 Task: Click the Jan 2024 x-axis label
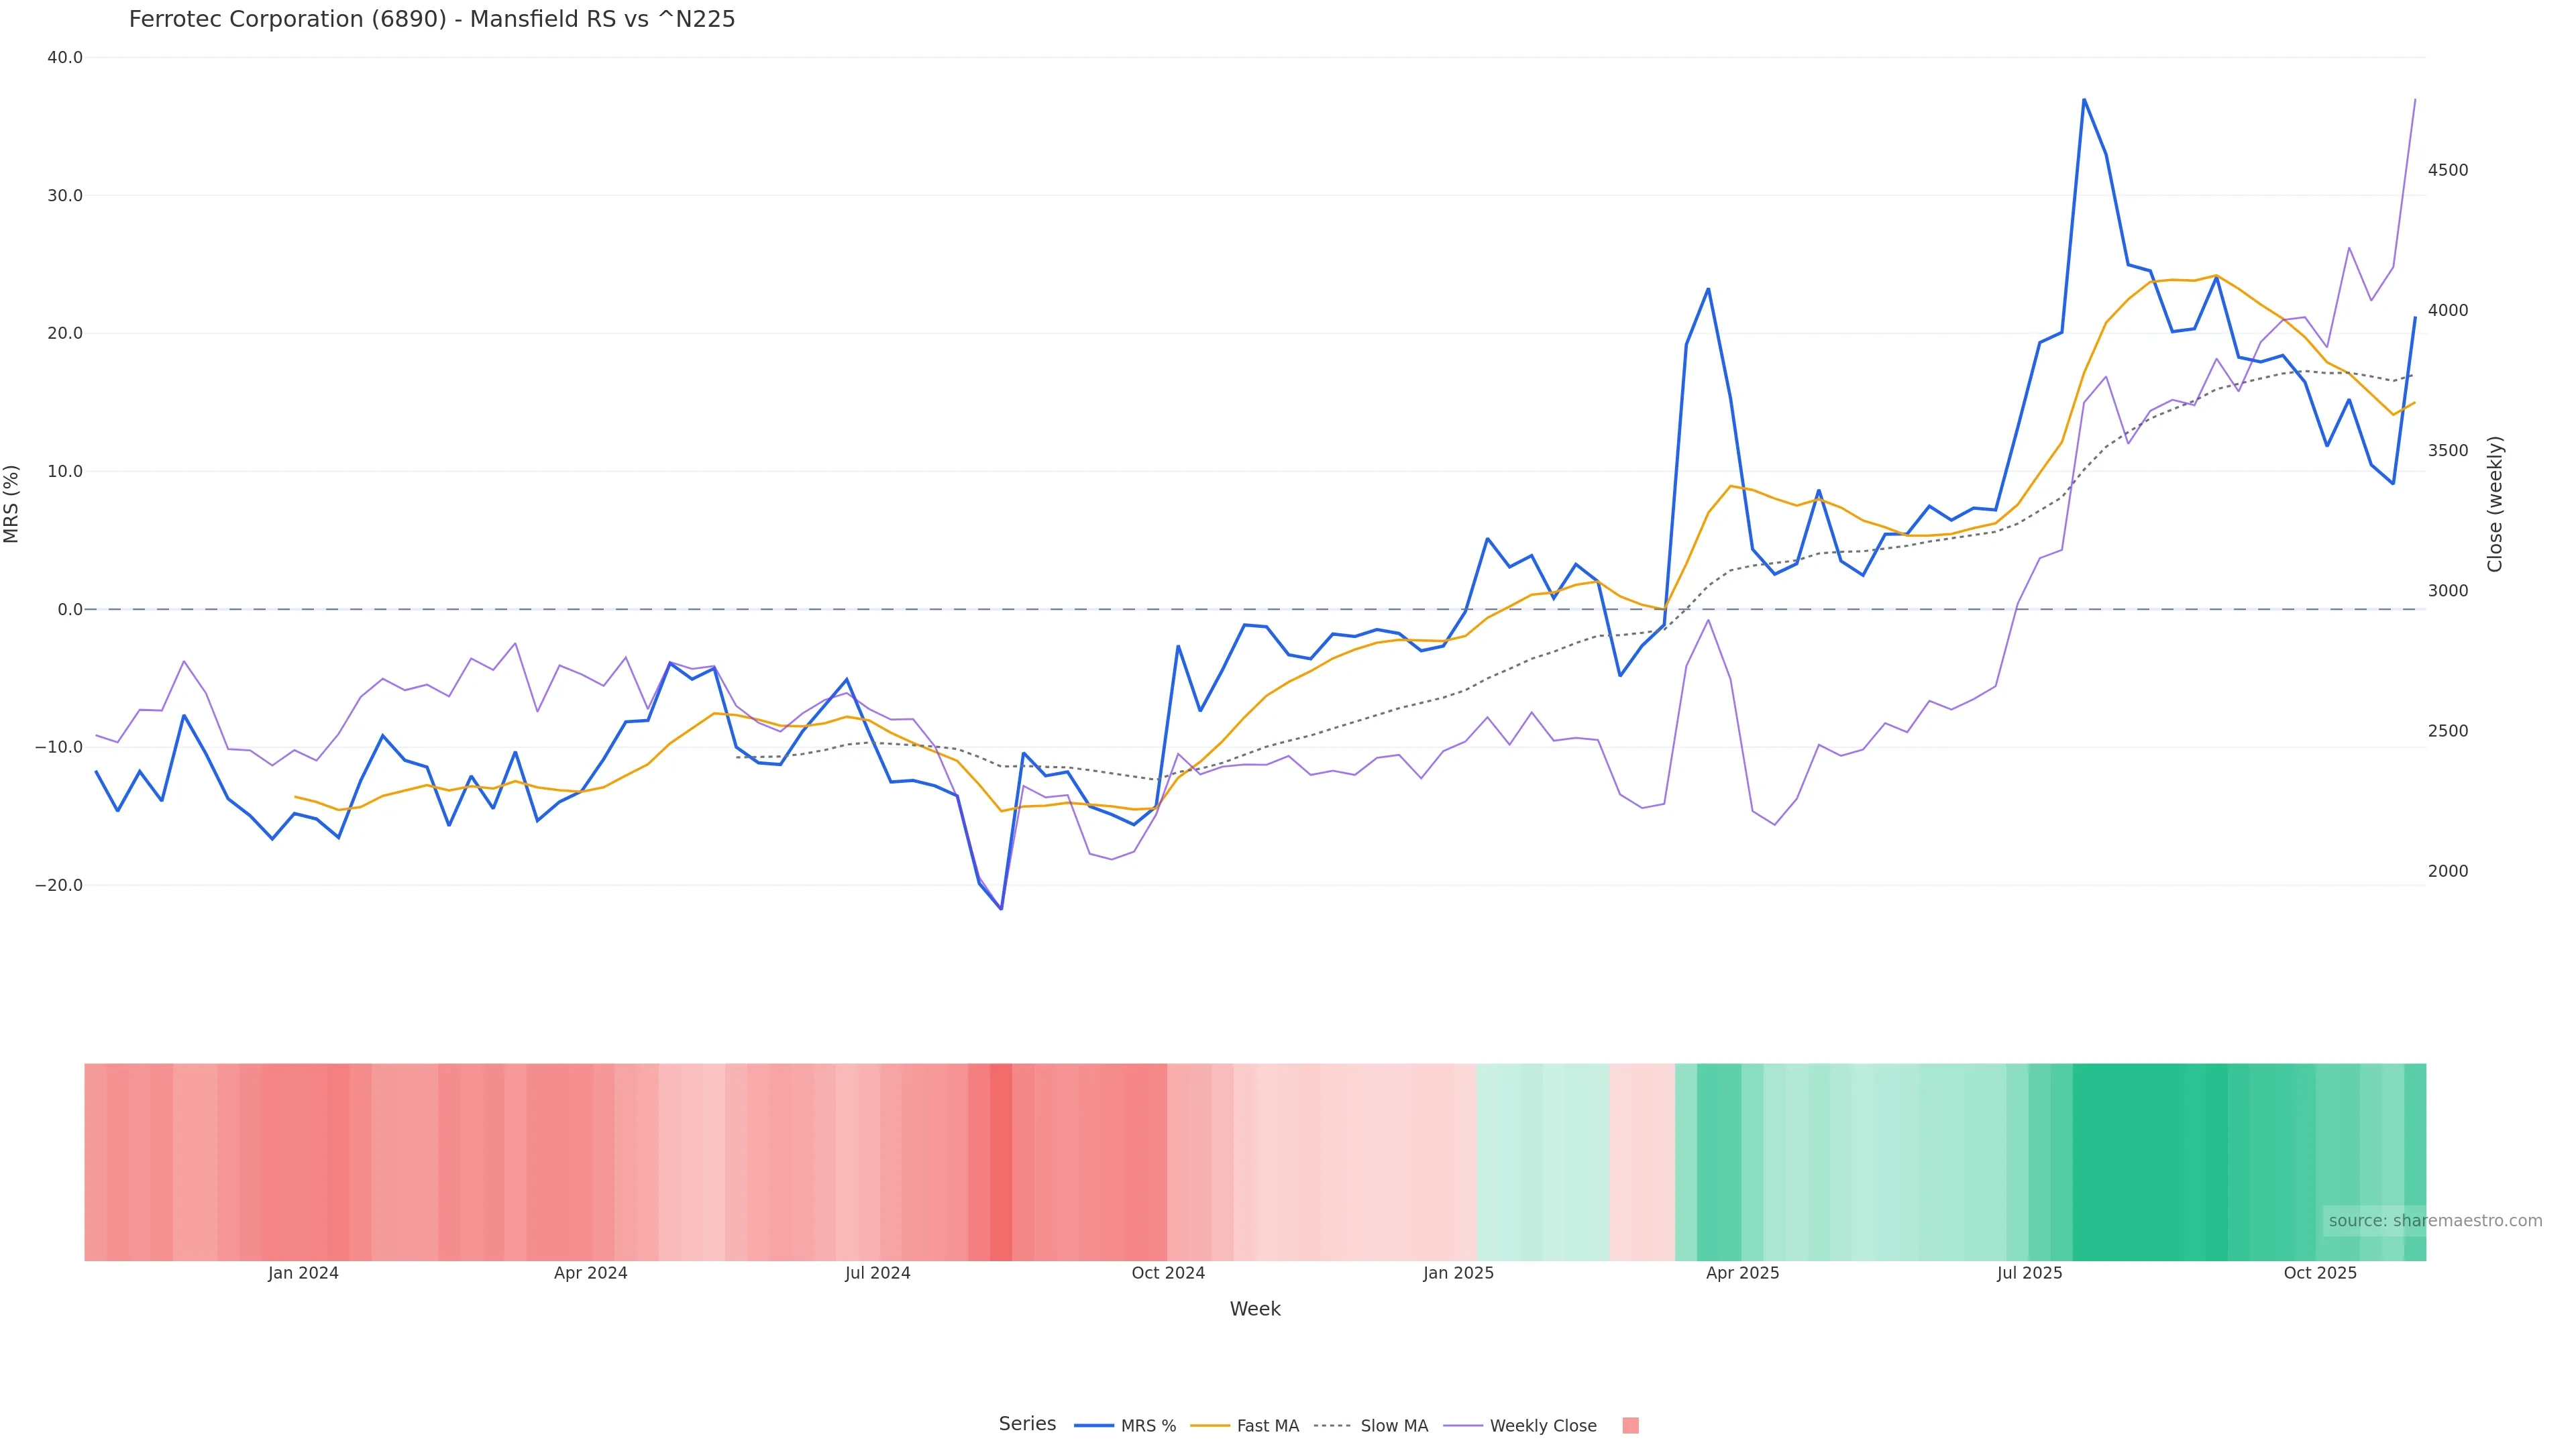pyautogui.click(x=303, y=1274)
